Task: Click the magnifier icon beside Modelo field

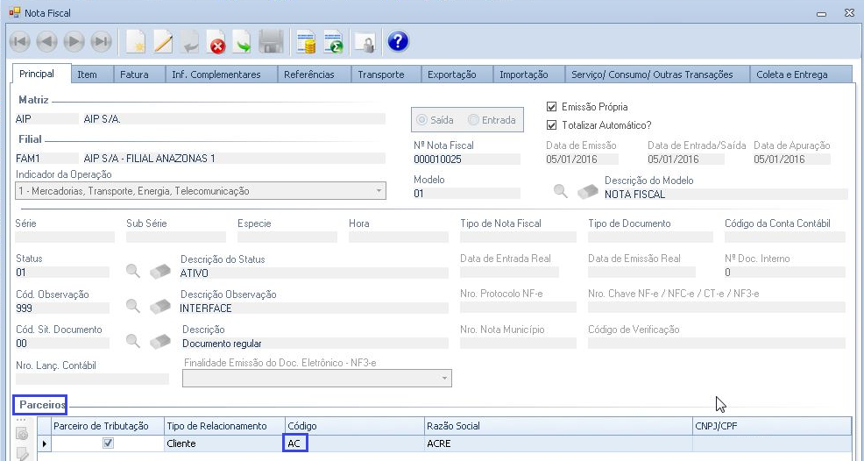Action: tap(560, 192)
